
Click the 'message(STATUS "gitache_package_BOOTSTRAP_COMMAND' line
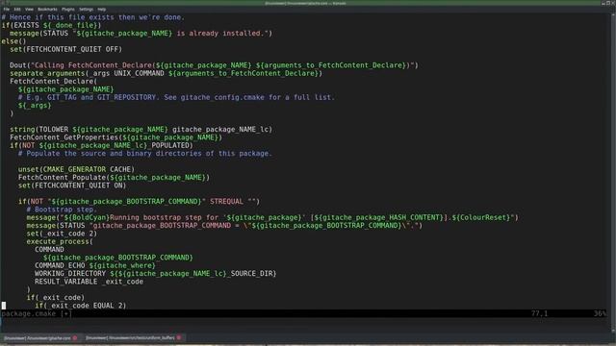[224, 226]
